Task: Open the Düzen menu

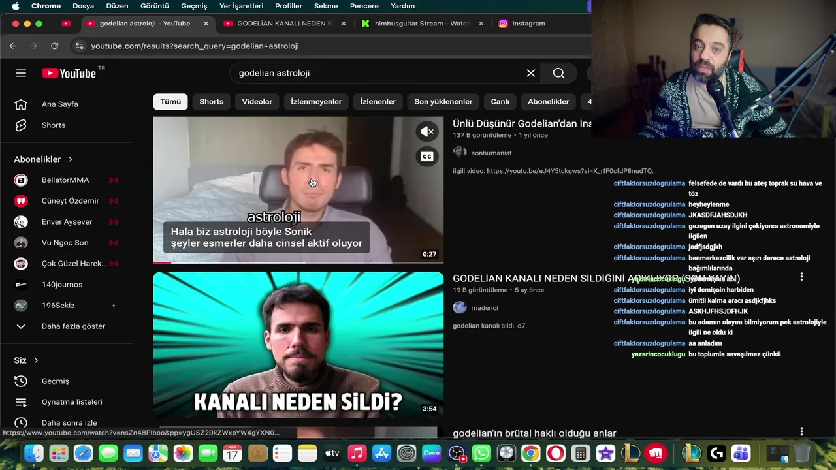Action: (x=117, y=6)
